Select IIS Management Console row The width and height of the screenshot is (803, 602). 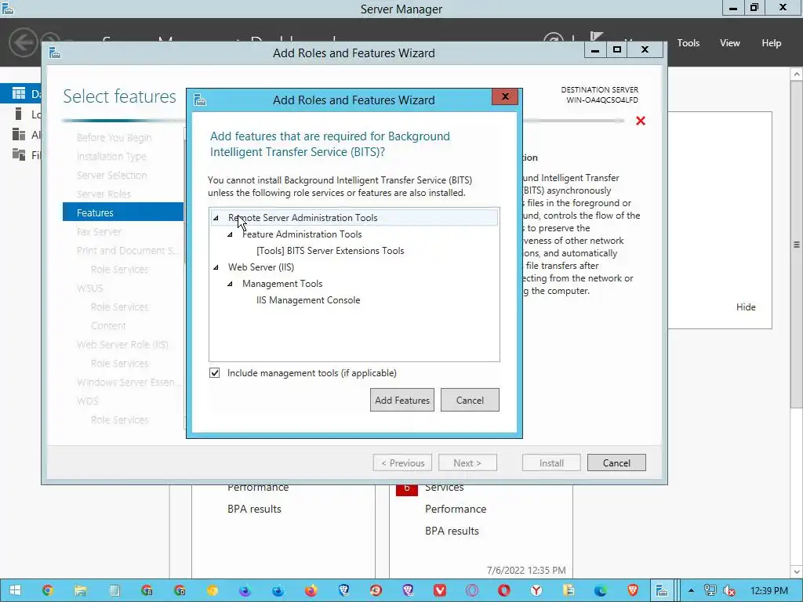[x=308, y=300]
